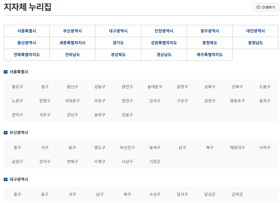This screenshot has width=280, height=203.
Task: Select 전라남도 in the region table
Action: click(x=72, y=55)
